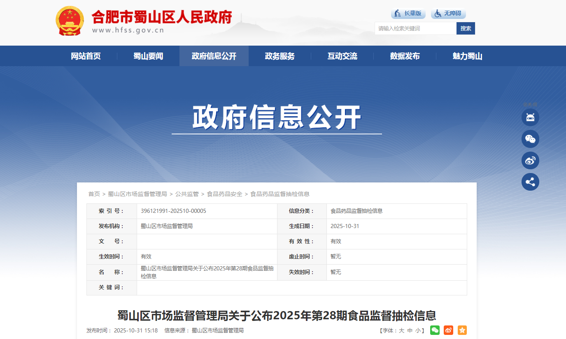Enable 无障碍 accessibility mode

click(448, 14)
